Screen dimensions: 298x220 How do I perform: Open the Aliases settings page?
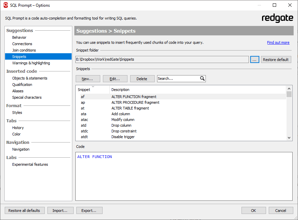[18, 91]
